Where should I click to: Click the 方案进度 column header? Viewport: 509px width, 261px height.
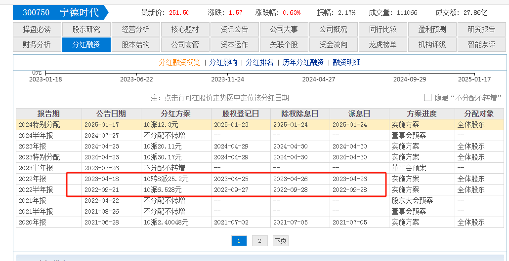click(x=422, y=114)
